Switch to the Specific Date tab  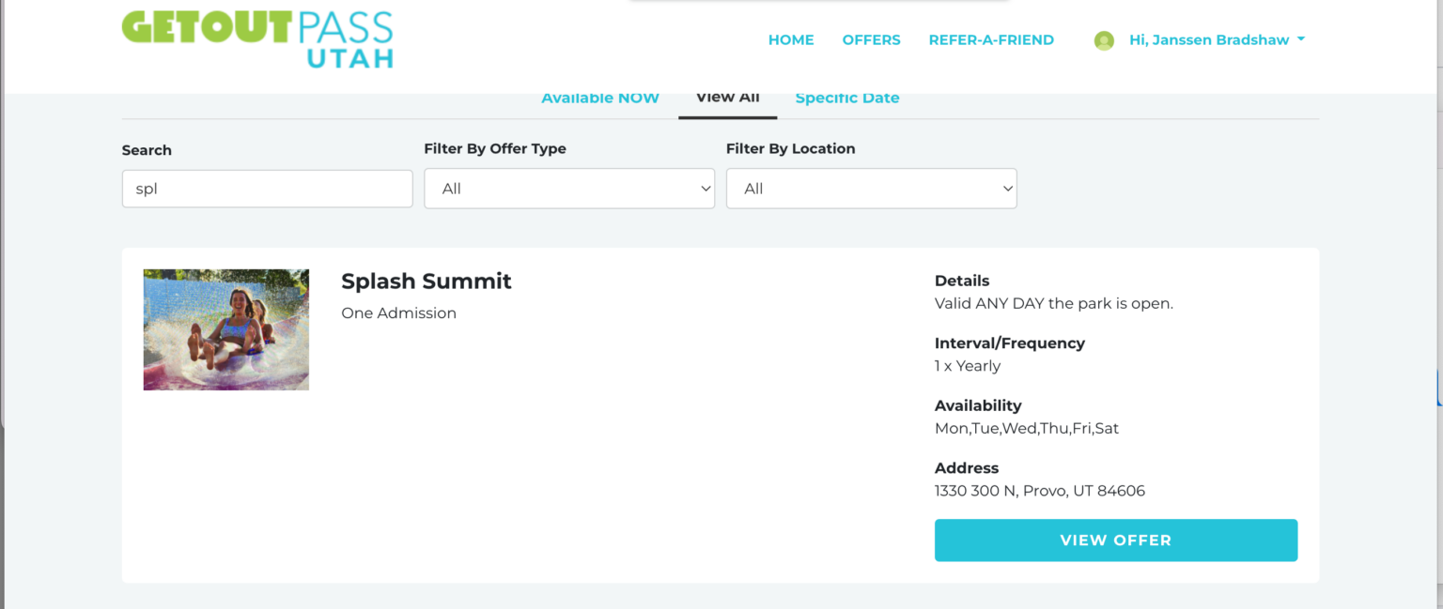[x=846, y=99]
